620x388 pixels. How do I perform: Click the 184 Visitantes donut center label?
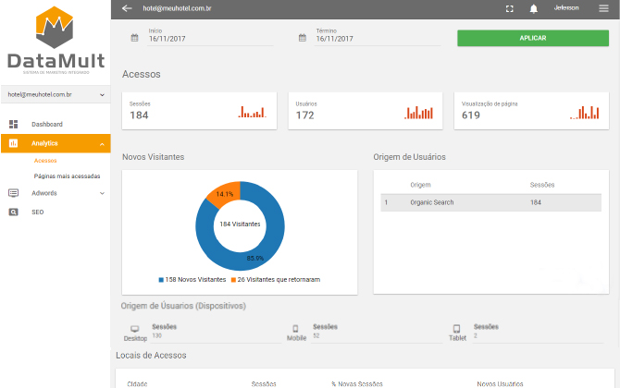[x=240, y=224]
